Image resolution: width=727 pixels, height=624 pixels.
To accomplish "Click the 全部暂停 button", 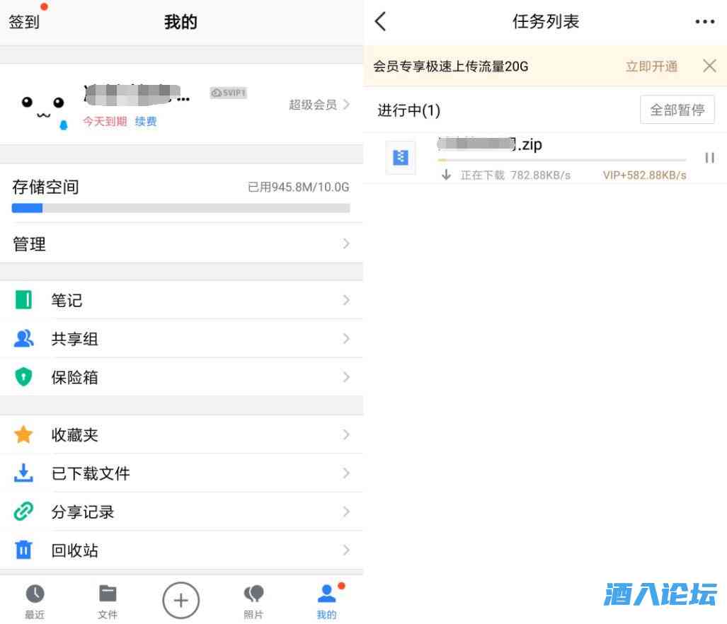I will tap(677, 110).
